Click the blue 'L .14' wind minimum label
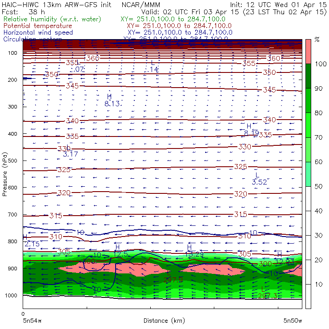Viewport: 329px width, 329px height. (154, 66)
